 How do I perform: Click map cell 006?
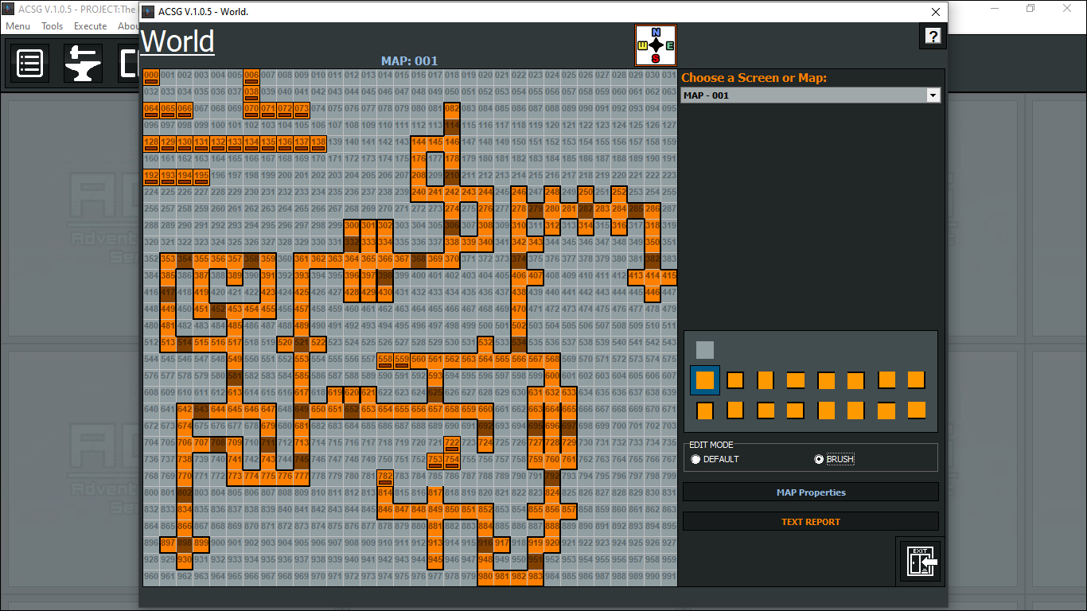(x=251, y=77)
